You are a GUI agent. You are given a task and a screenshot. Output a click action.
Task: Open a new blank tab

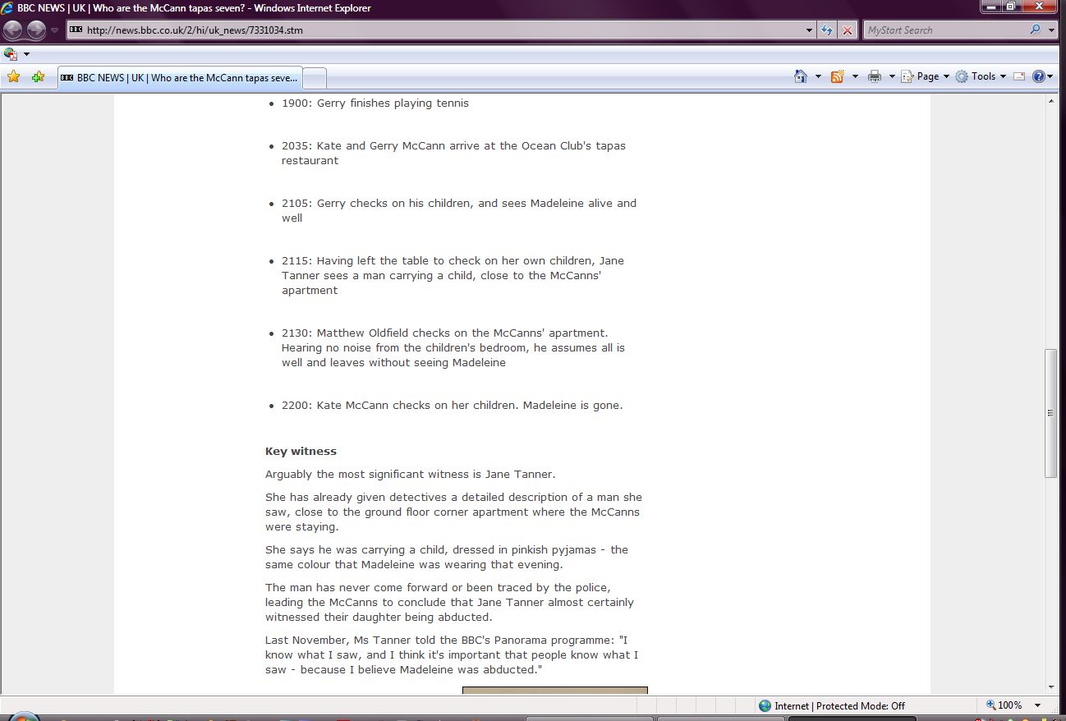pos(315,78)
